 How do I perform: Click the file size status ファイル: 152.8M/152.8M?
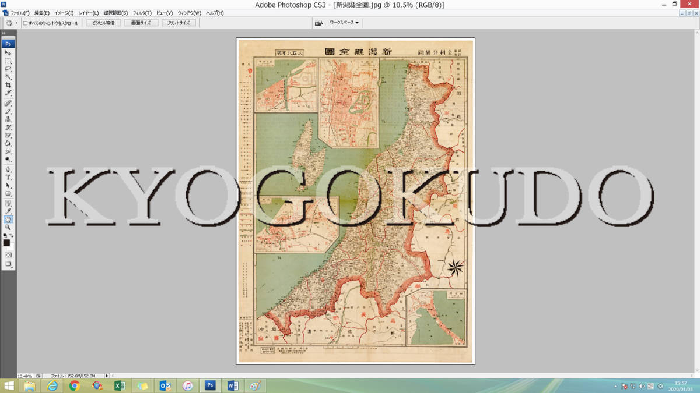(x=72, y=376)
